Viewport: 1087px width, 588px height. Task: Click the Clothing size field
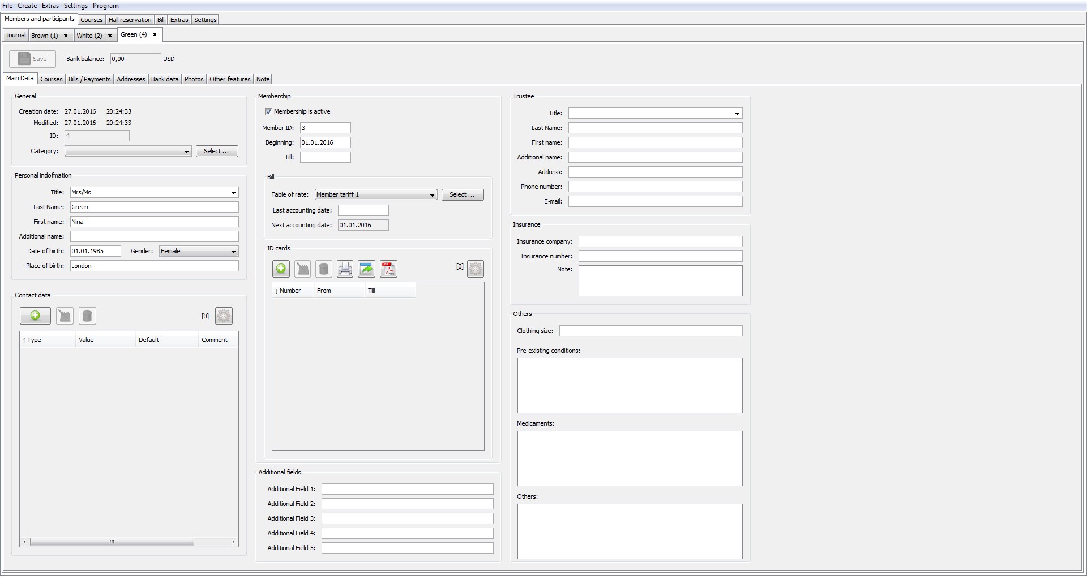click(x=651, y=331)
